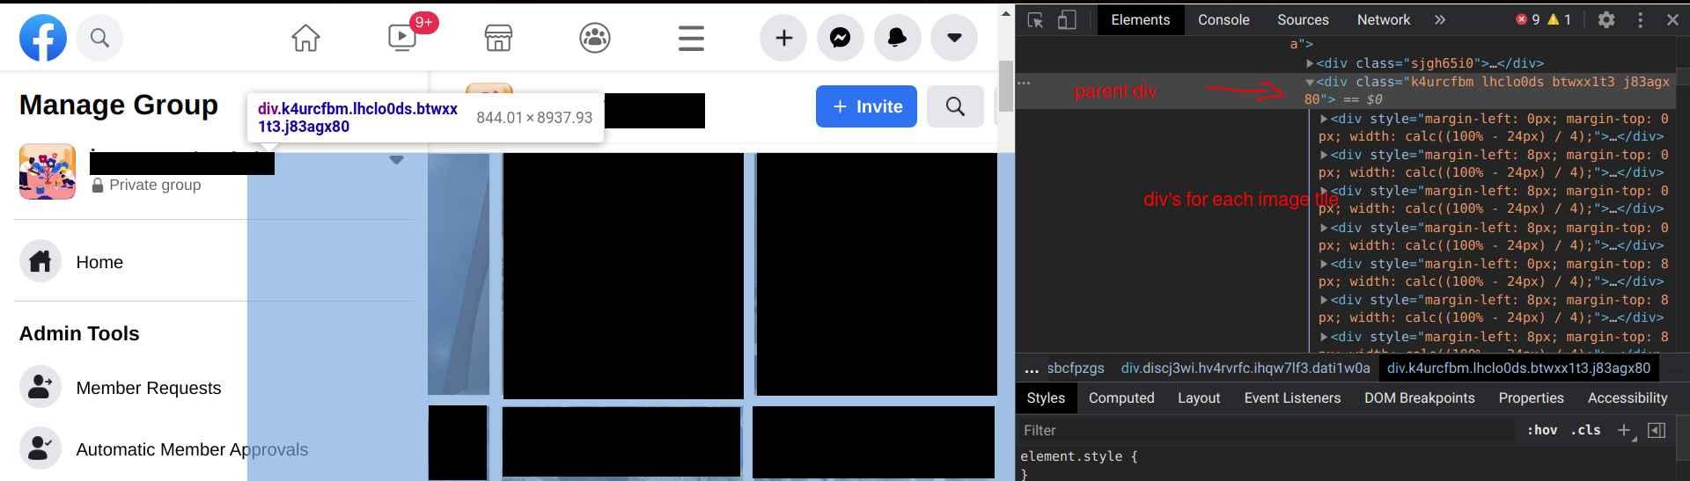Open the group avatar thumbnail in sidebar
This screenshot has height=481, width=1690.
coord(48,172)
